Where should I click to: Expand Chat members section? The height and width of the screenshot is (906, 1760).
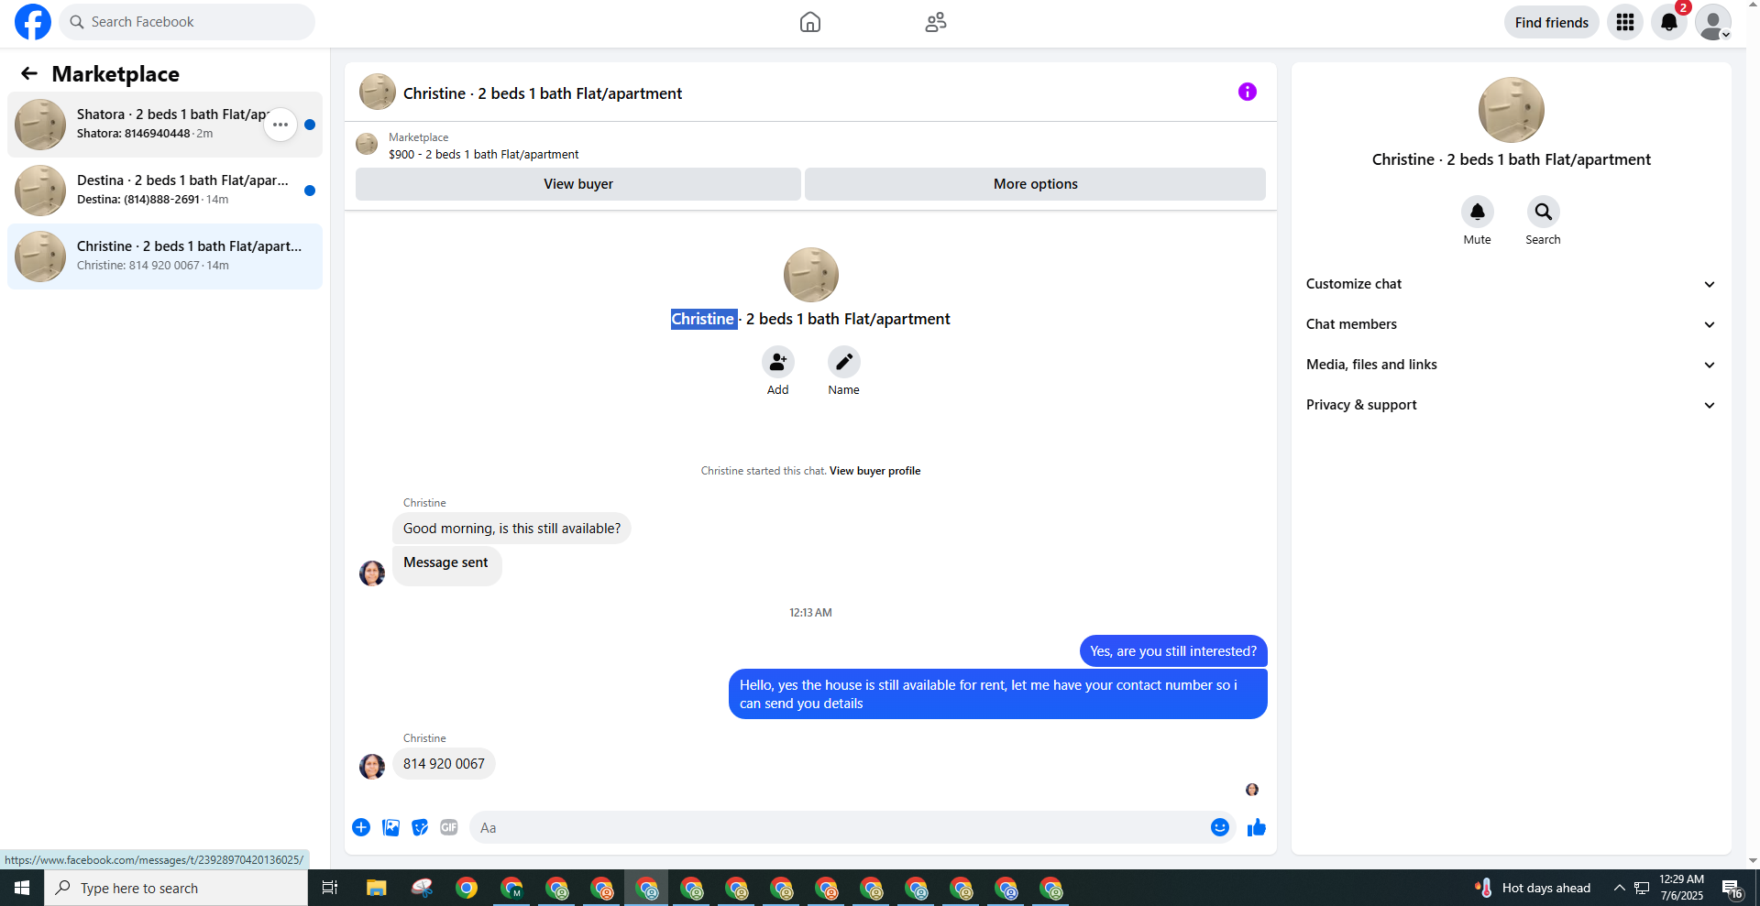(1512, 324)
